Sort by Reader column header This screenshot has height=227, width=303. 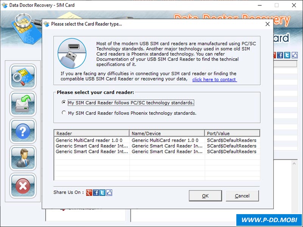tap(92, 133)
